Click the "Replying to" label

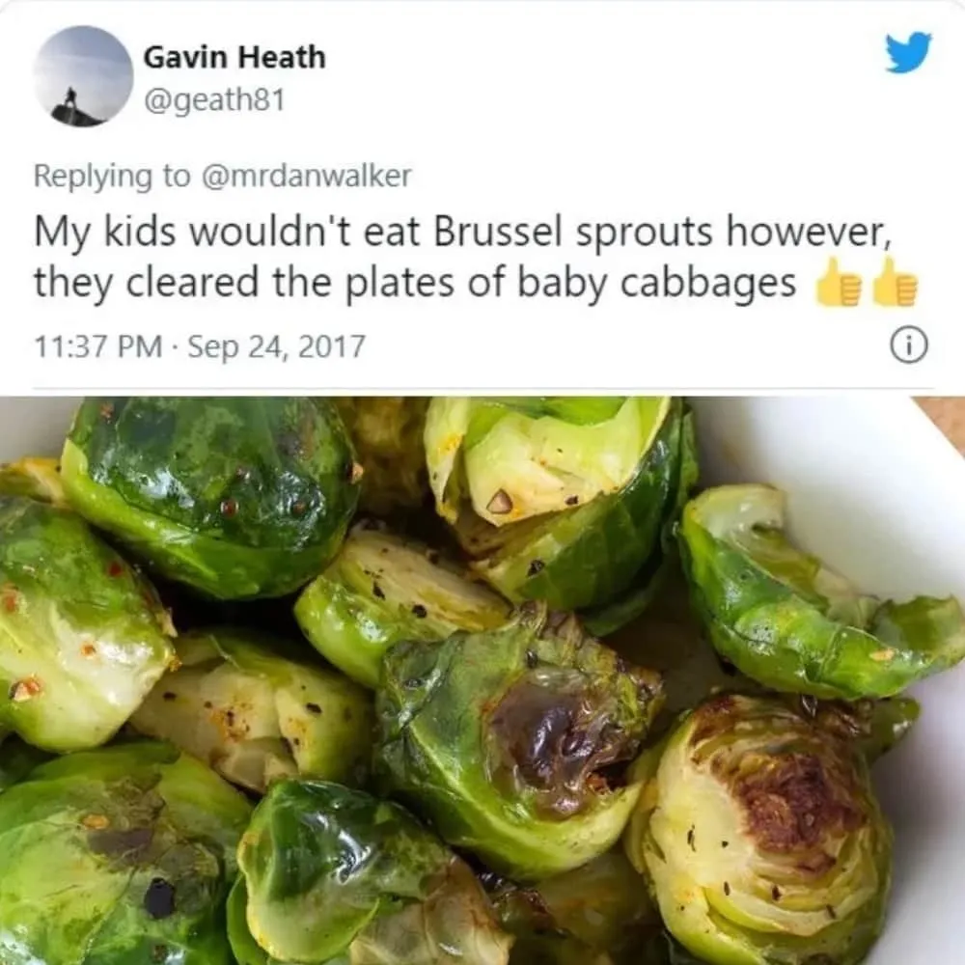[112, 176]
